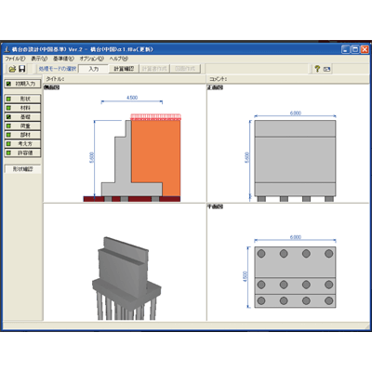Viewport: 372px width, 372px height.
Task: Open the 基準値 menu
Action: pyautogui.click(x=63, y=59)
